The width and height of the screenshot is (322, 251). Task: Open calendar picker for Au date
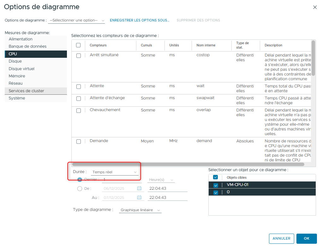pos(139,198)
